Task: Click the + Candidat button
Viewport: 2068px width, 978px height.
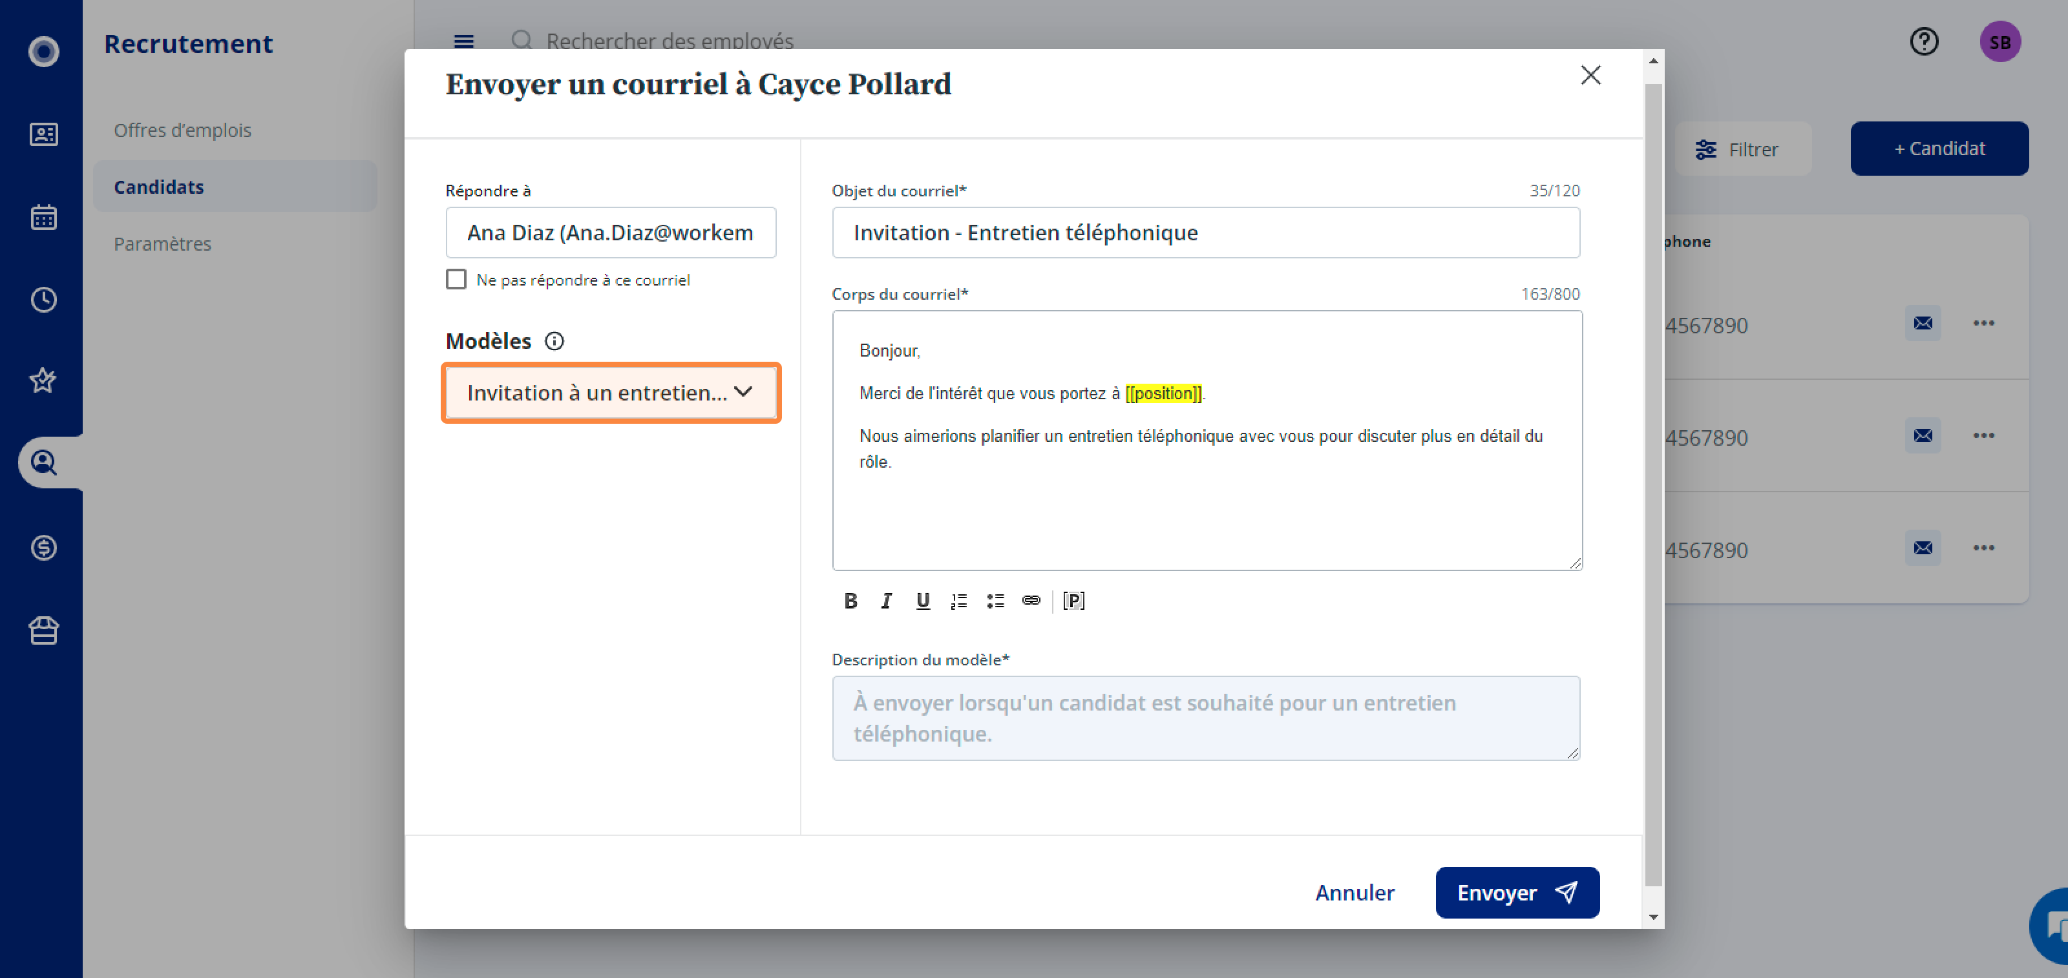Action: tap(1939, 149)
